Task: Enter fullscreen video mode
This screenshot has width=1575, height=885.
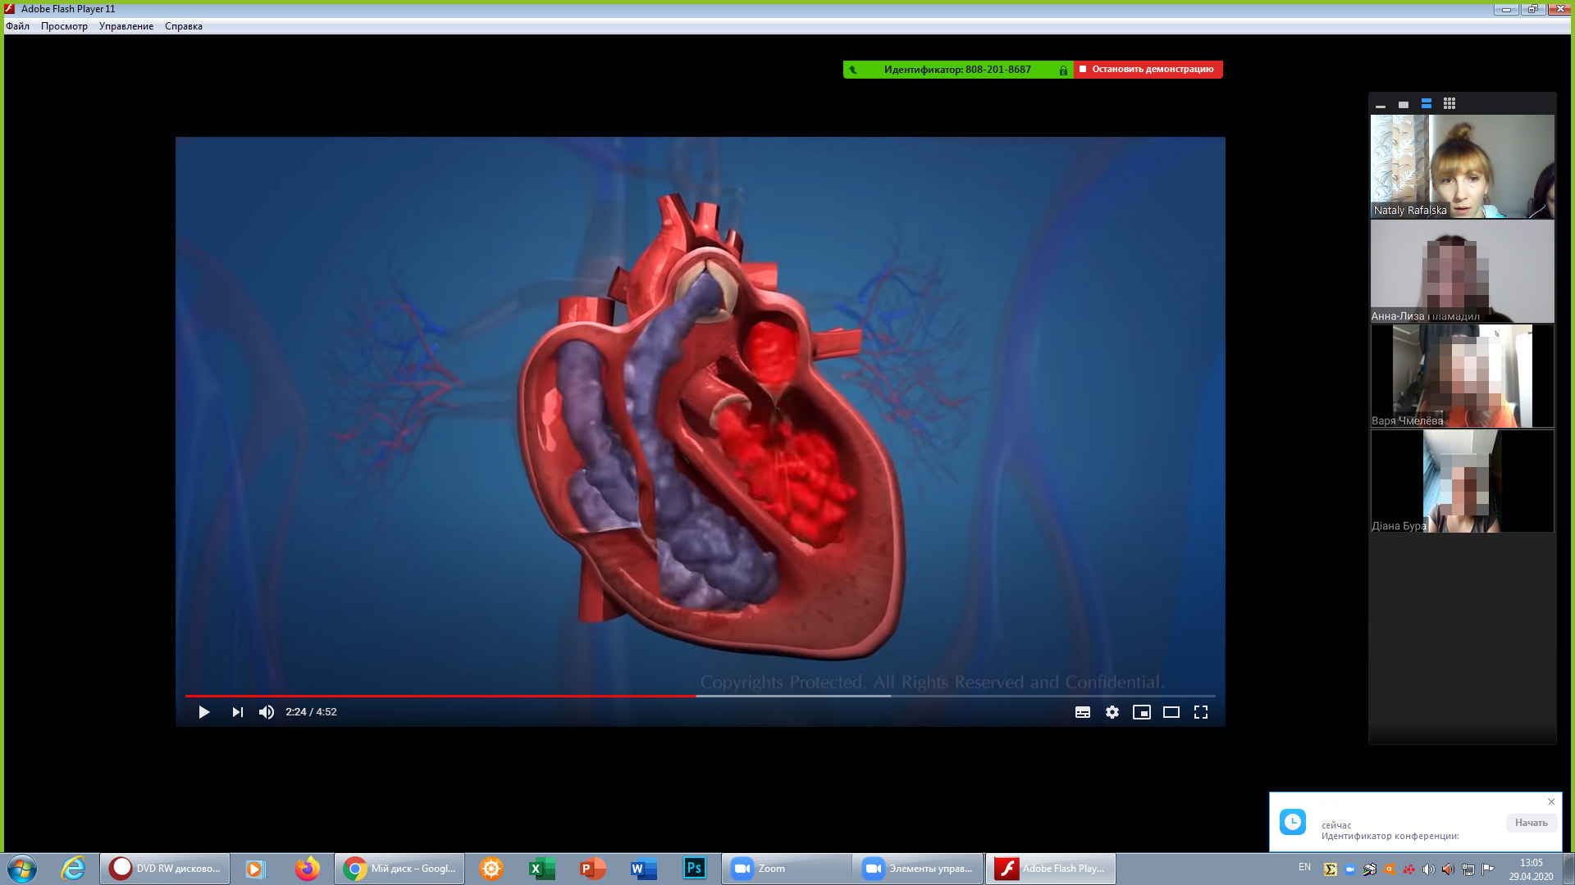Action: click(1201, 712)
